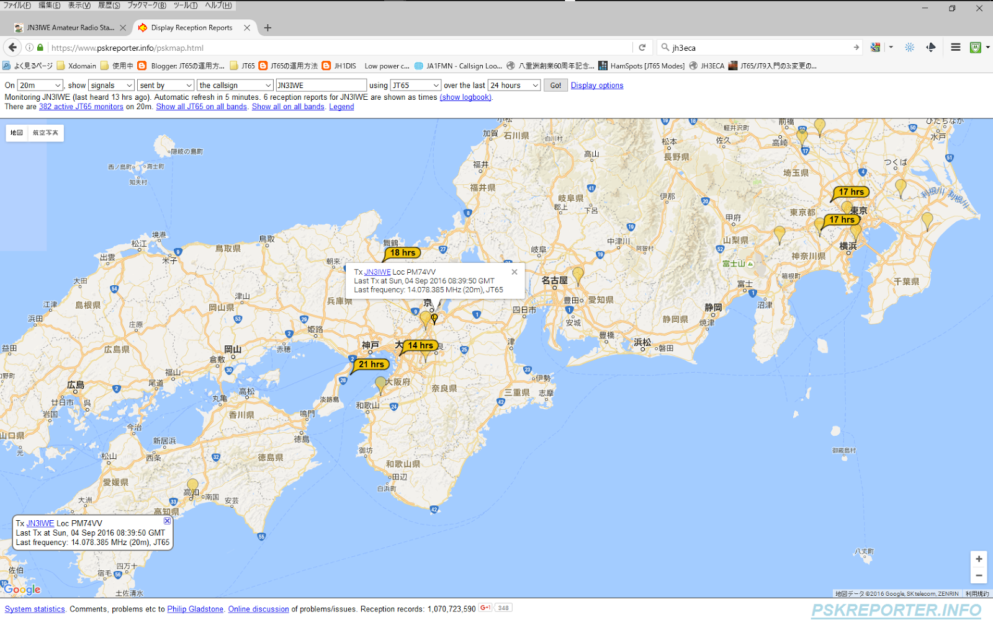Click the S3 translator toolbar icon
The width and height of the screenshot is (993, 620).
click(x=875, y=48)
